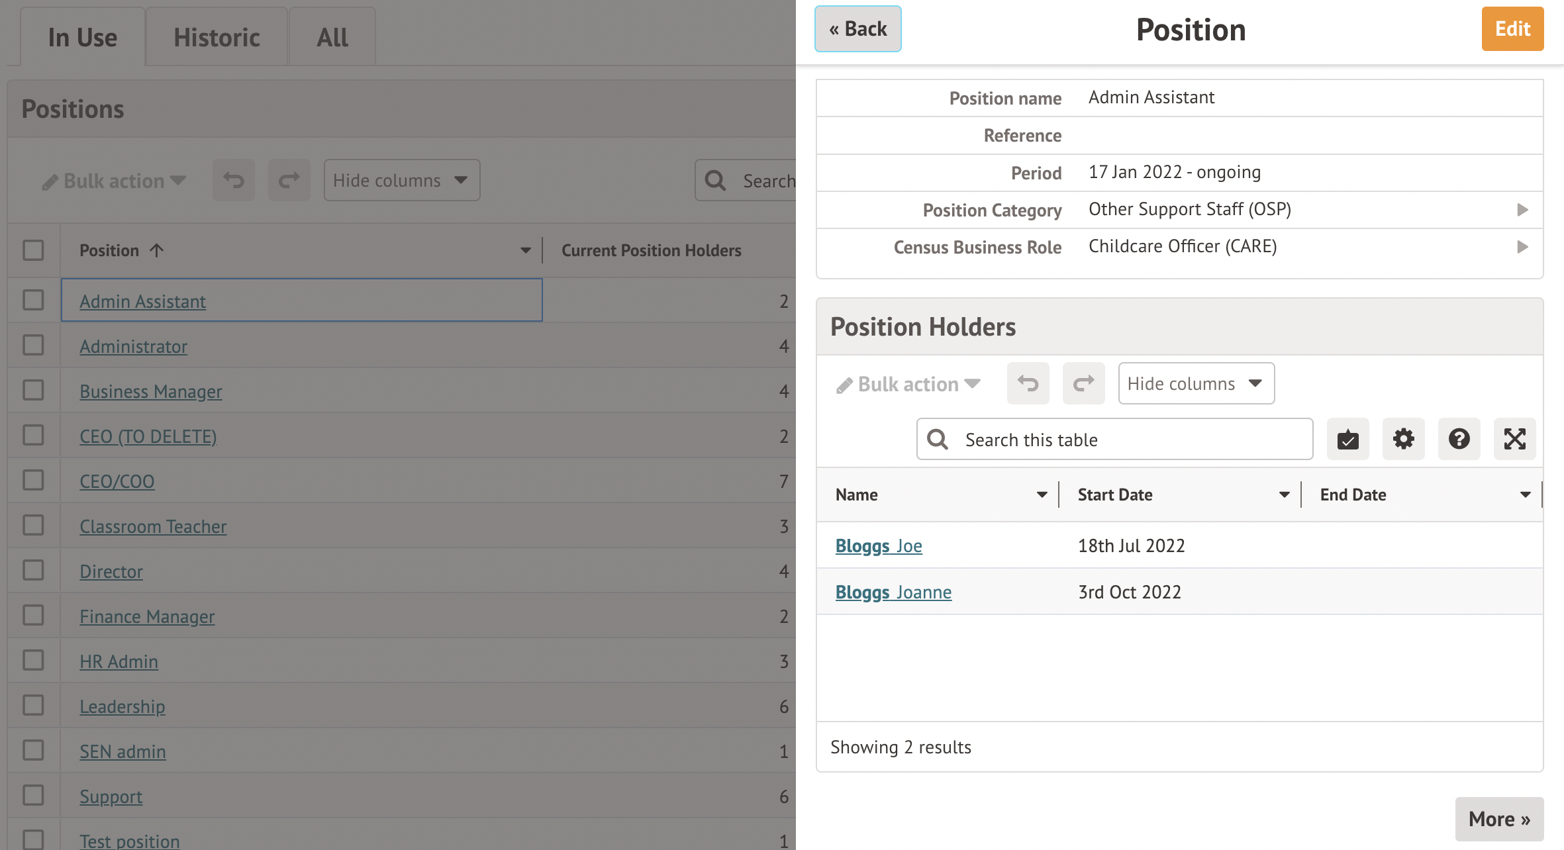The width and height of the screenshot is (1564, 850).
Task: Switch to the All tab
Action: coord(332,38)
